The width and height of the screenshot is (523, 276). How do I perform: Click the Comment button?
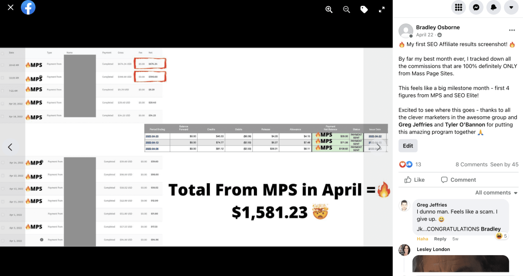pyautogui.click(x=458, y=180)
